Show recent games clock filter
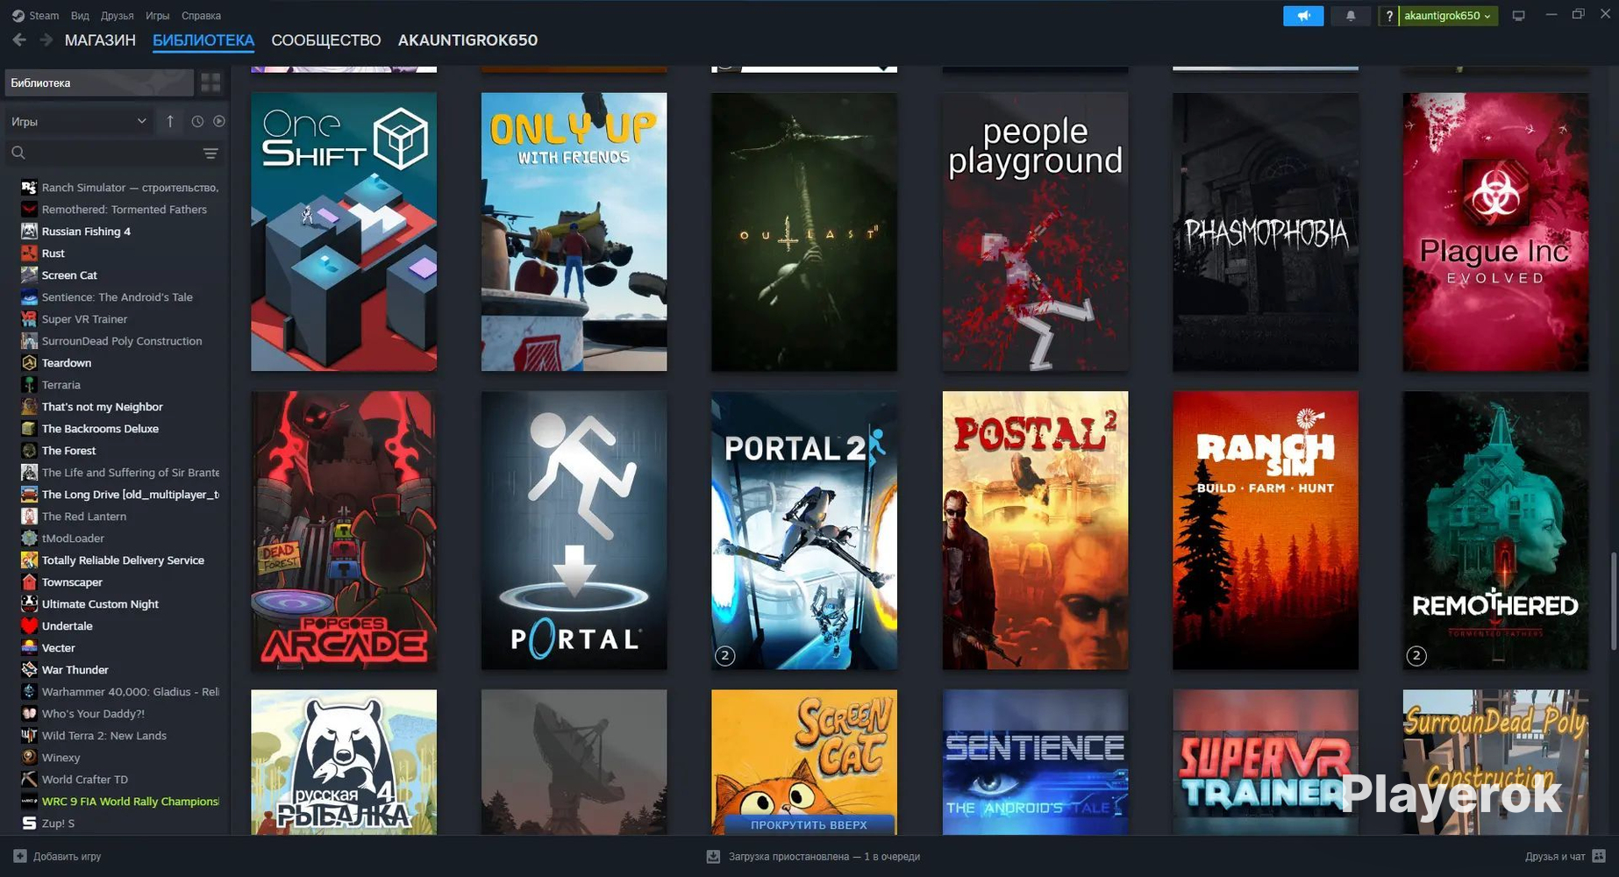Image resolution: width=1619 pixels, height=877 pixels. 197,122
